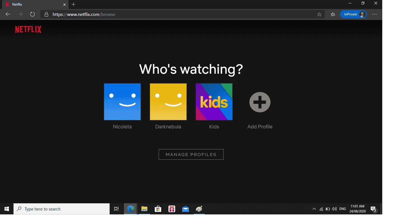Viewport: 394px width, 220px height.
Task: Open a new browser tab
Action: [x=74, y=4]
